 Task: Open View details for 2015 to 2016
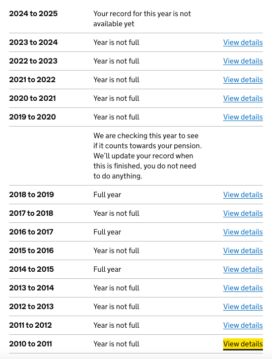[x=243, y=251]
